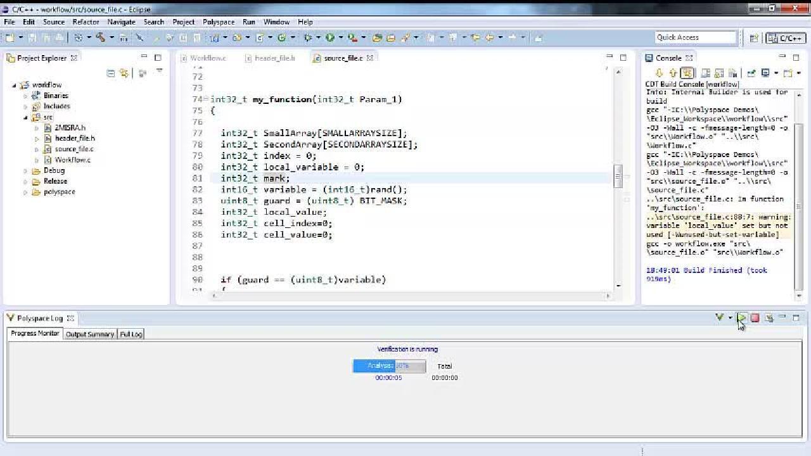
Task: Open the File menu
Action: coord(10,22)
